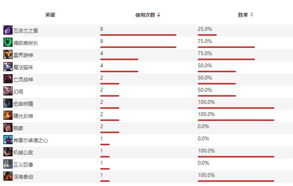Click the 曙光女神 hero portrait icon

pyautogui.click(x=8, y=116)
